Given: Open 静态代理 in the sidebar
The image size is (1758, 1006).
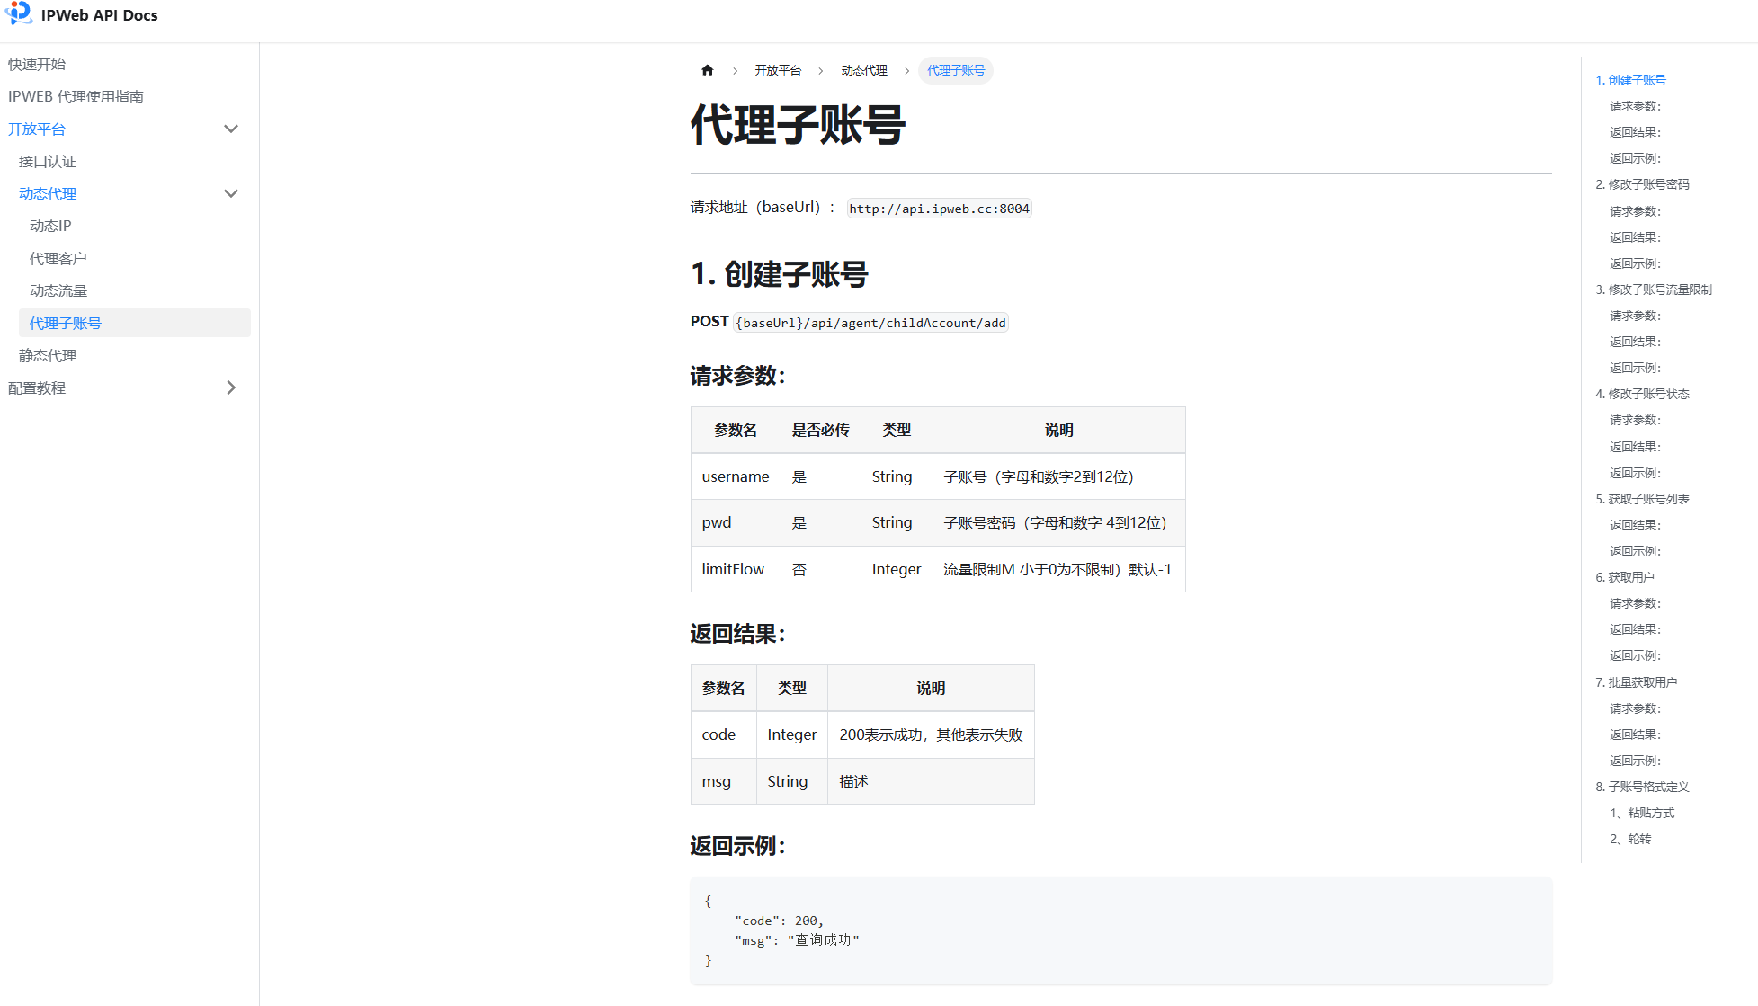Looking at the screenshot, I should (48, 355).
